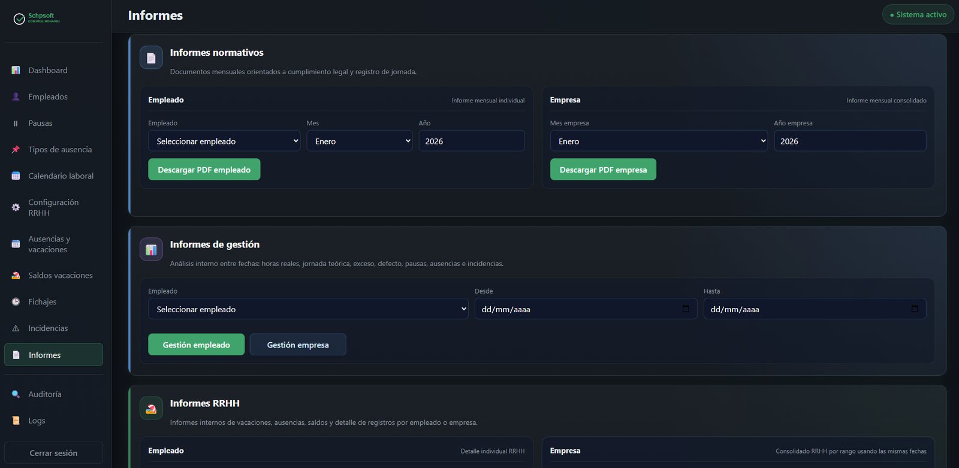959x468 pixels.
Task: Expand Seleccionar empleado dropdown in Informes normativos
Action: pos(224,141)
